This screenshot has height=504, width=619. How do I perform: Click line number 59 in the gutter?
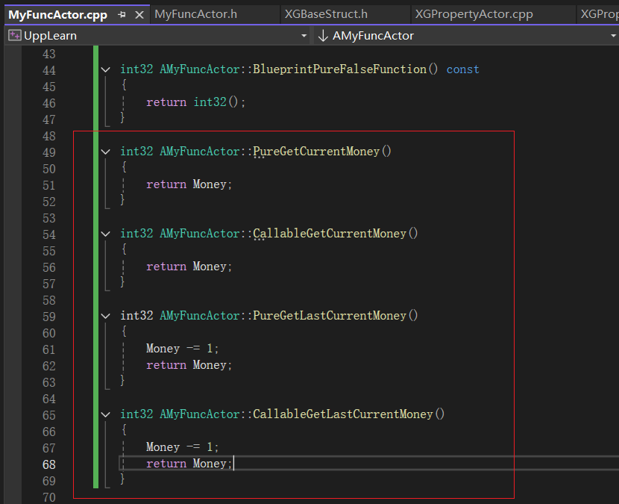tap(49, 317)
